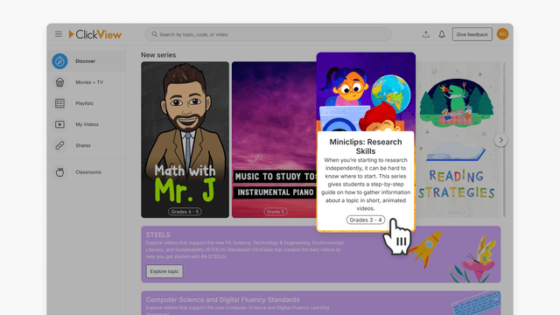Click the Classrooms apple icon
The image size is (560, 315).
click(59, 172)
